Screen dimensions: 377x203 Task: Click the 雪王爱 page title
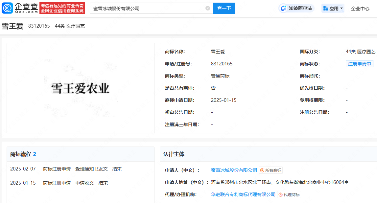pos(12,26)
